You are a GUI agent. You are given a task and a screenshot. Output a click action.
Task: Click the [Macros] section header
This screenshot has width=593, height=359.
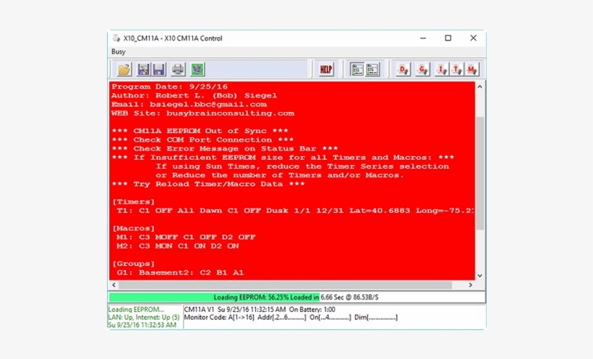[134, 228]
